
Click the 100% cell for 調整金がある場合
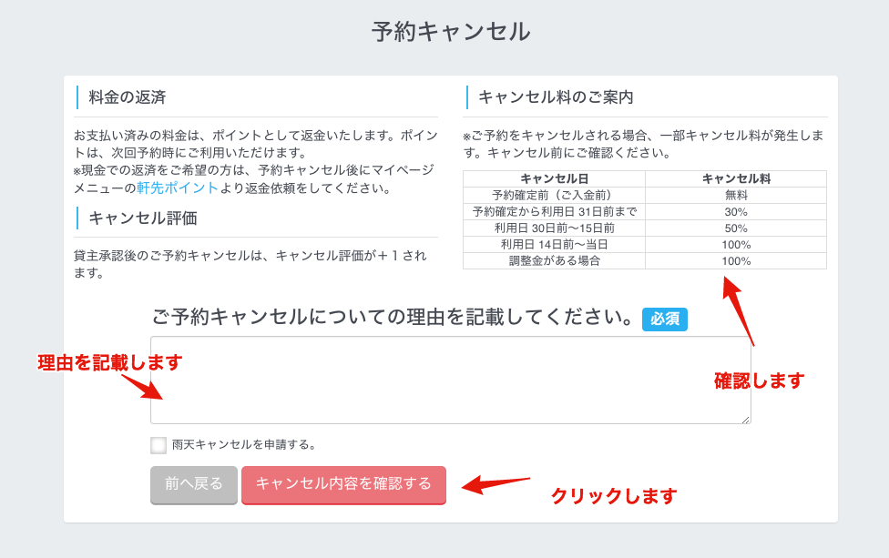(x=736, y=261)
